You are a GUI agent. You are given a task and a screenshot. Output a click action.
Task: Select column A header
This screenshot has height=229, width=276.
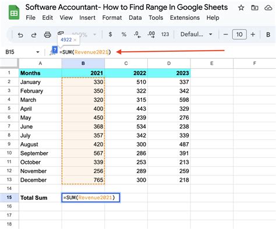pos(40,64)
